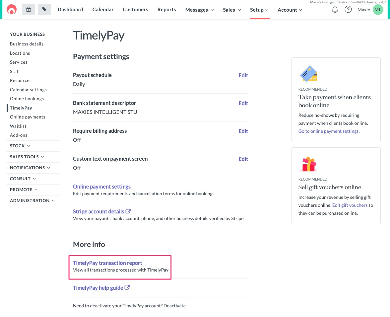
Task: Open the Account dropdown menu
Action: point(290,10)
